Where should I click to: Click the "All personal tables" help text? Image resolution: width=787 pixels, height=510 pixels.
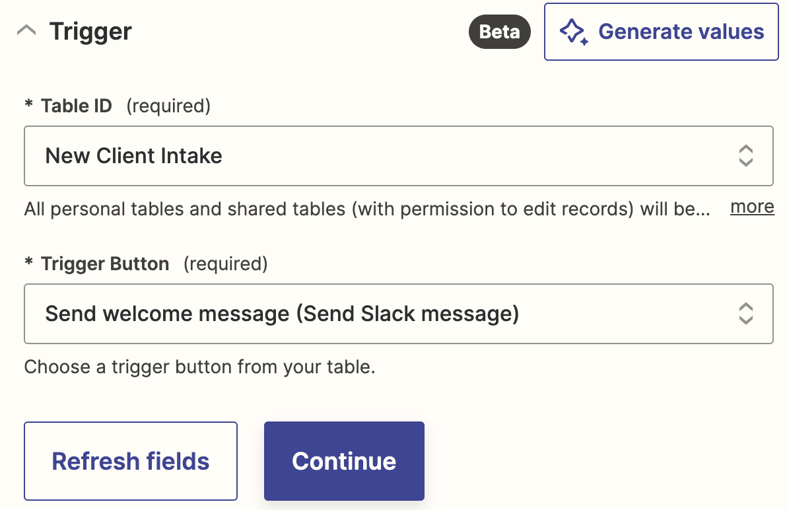coord(366,209)
